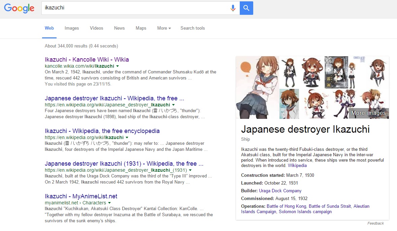Open the Battle of Sunda Strait link
The width and height of the screenshot is (397, 231).
330,206
